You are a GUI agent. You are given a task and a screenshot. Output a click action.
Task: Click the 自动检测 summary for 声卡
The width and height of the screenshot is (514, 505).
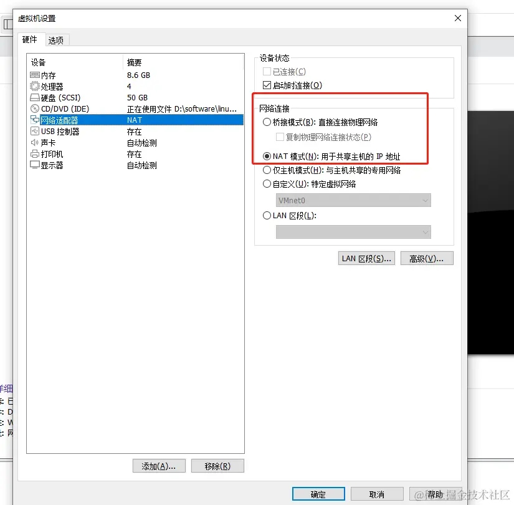click(x=141, y=142)
